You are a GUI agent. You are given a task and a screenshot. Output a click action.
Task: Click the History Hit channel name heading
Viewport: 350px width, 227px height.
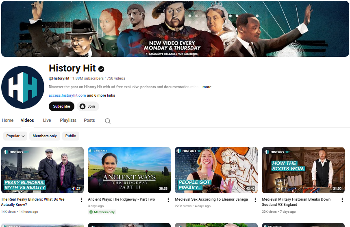click(72, 68)
